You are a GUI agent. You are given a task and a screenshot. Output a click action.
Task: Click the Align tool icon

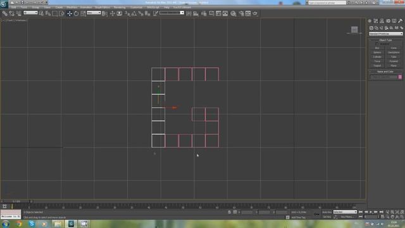click(x=196, y=13)
